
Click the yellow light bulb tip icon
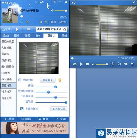(60, 80)
